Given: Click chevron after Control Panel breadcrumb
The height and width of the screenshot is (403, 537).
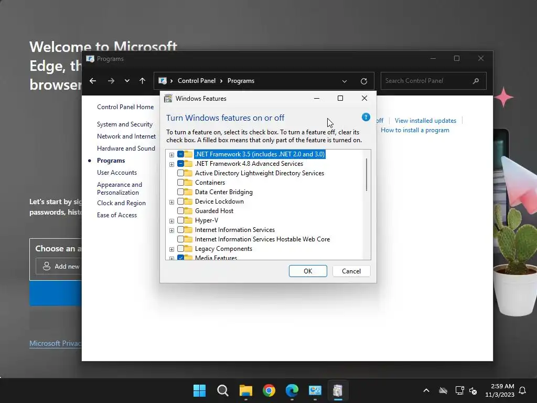Looking at the screenshot, I should (221, 81).
